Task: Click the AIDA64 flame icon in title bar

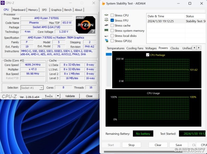Action: click(x=103, y=3)
